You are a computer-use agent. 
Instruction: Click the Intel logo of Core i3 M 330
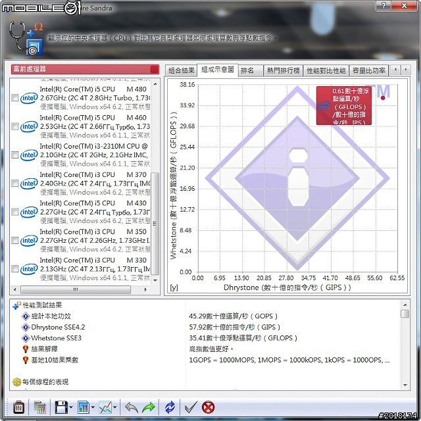[x=29, y=269]
